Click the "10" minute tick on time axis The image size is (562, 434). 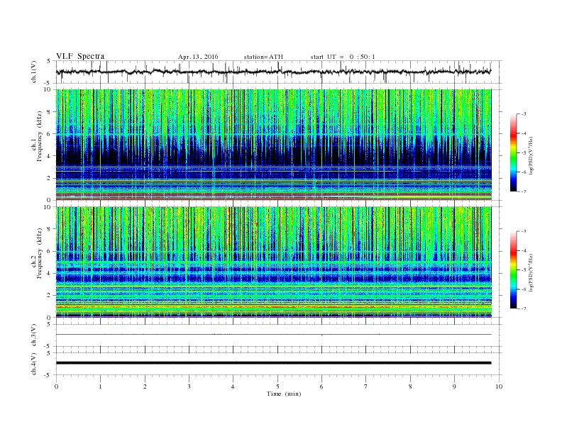(499, 386)
